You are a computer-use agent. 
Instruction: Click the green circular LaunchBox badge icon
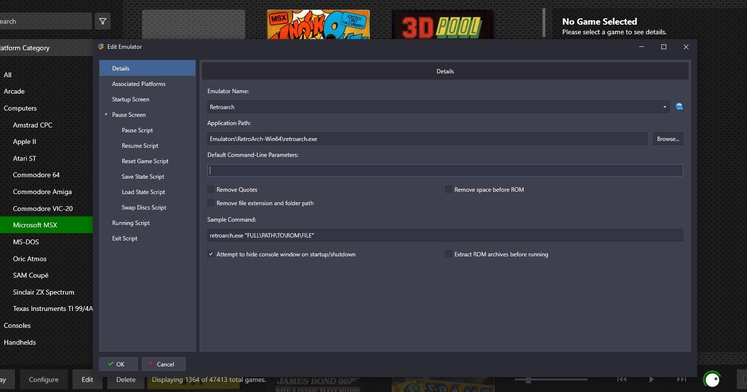click(x=712, y=379)
